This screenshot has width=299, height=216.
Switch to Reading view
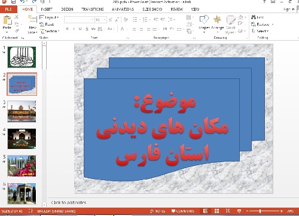pyautogui.click(x=228, y=211)
